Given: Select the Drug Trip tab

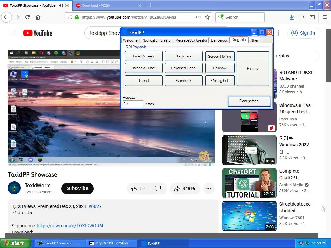Looking at the screenshot, I should pos(239,40).
